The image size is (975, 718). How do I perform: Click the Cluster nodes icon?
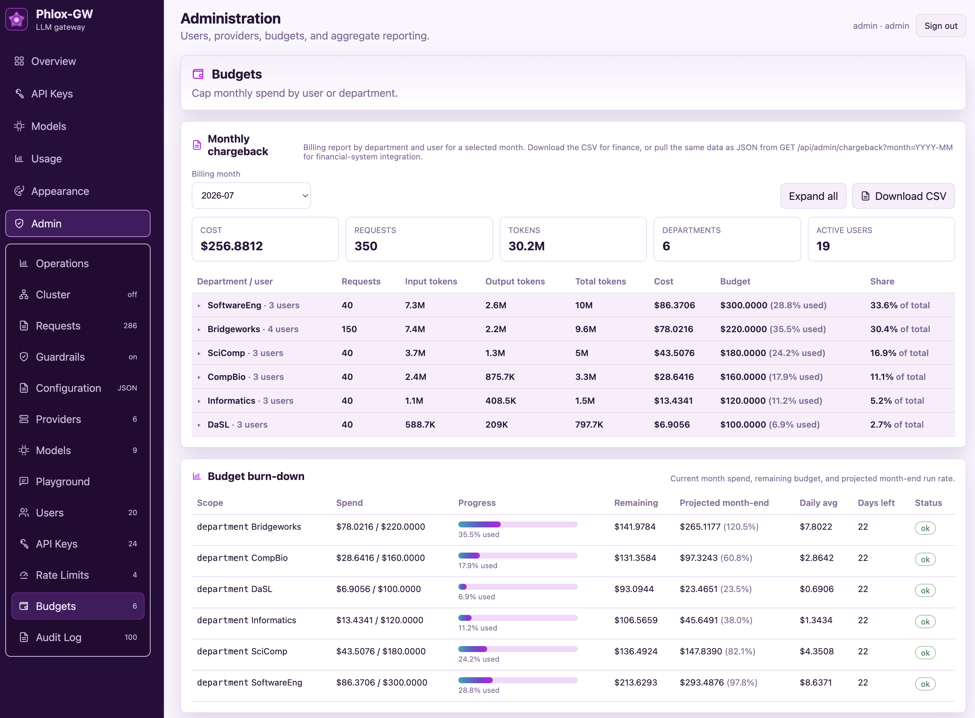[24, 295]
